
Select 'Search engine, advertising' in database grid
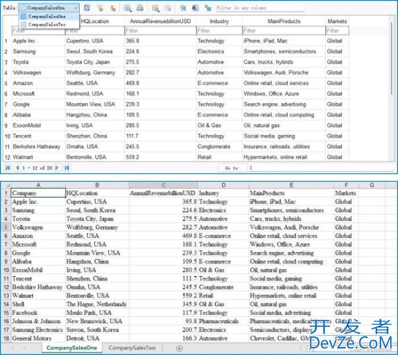(284, 105)
